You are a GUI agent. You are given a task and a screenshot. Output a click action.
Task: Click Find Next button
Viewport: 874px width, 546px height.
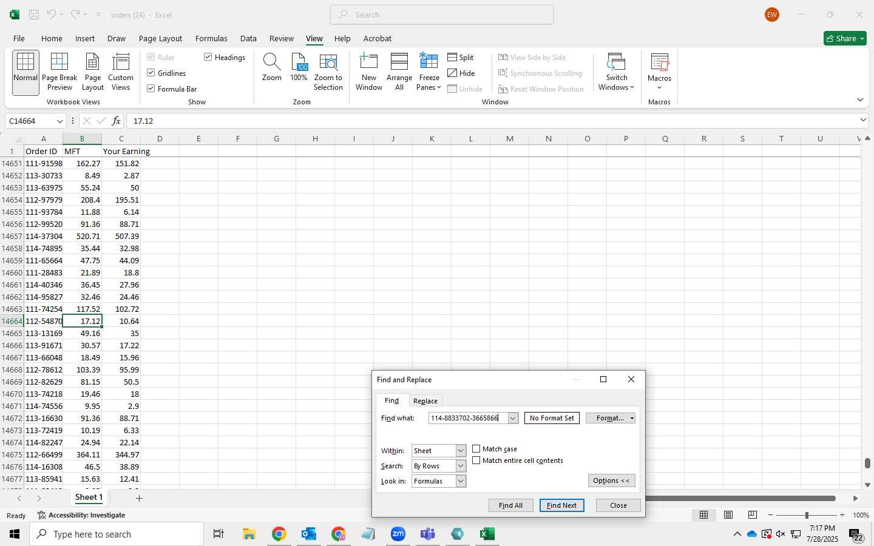[x=562, y=505]
